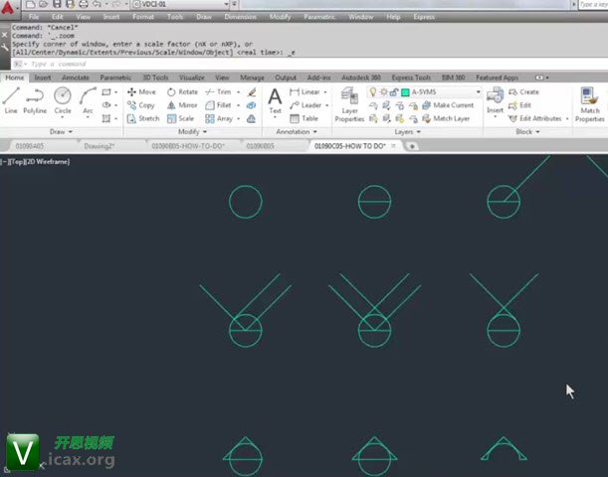Click the search help input field

pos(593,4)
